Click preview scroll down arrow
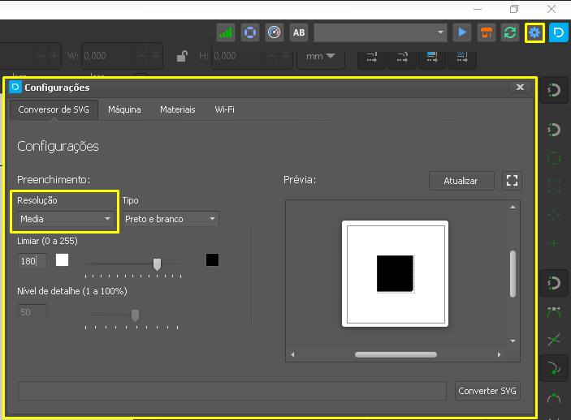 point(513,341)
